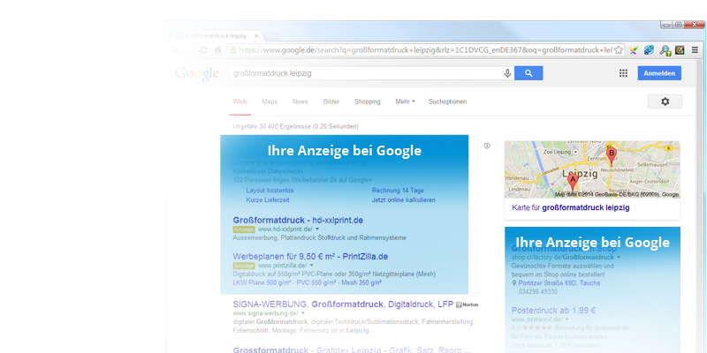Close the großformatdruck leipzig tab
Viewport: 707px width, 353px height.
[x=256, y=35]
